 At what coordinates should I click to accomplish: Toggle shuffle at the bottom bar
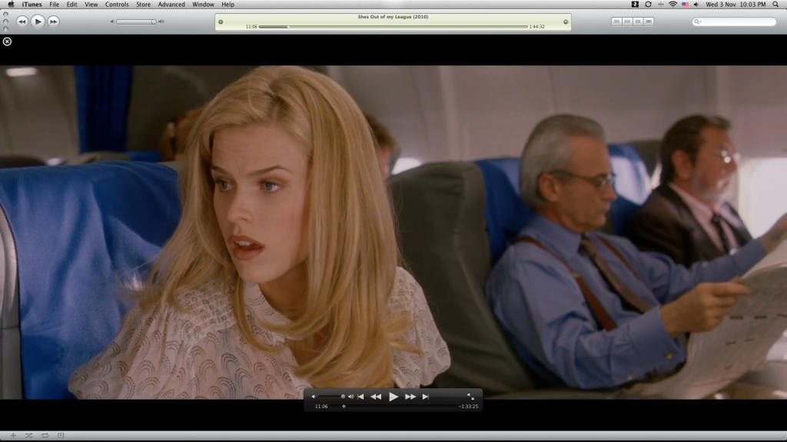point(28,436)
